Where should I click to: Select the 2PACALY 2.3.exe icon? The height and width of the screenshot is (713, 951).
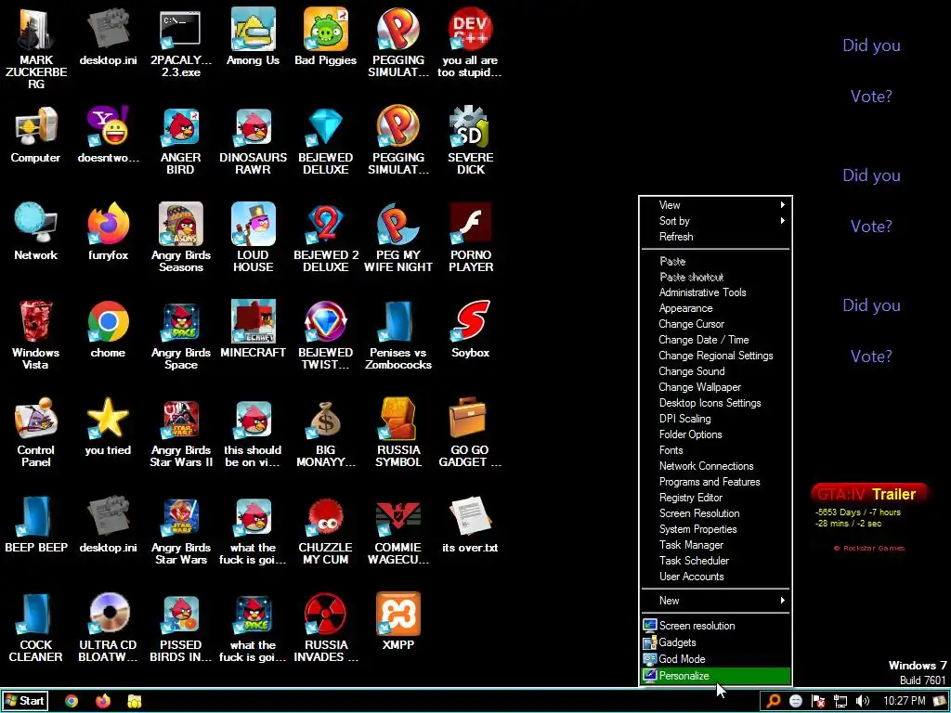coord(180,29)
